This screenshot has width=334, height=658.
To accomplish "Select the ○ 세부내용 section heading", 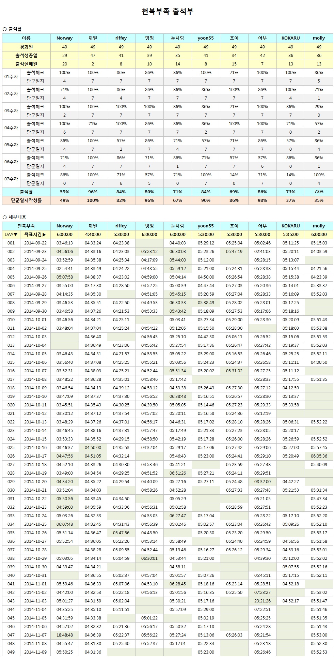I will [x=14, y=217].
